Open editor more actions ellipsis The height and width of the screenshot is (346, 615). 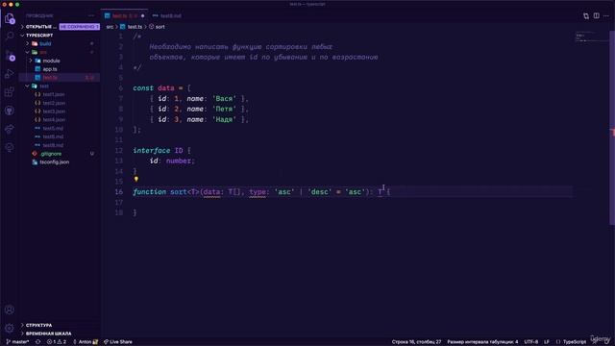pos(606,15)
